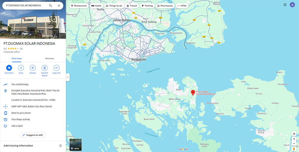Click the Add a label tag icon

(6, 126)
